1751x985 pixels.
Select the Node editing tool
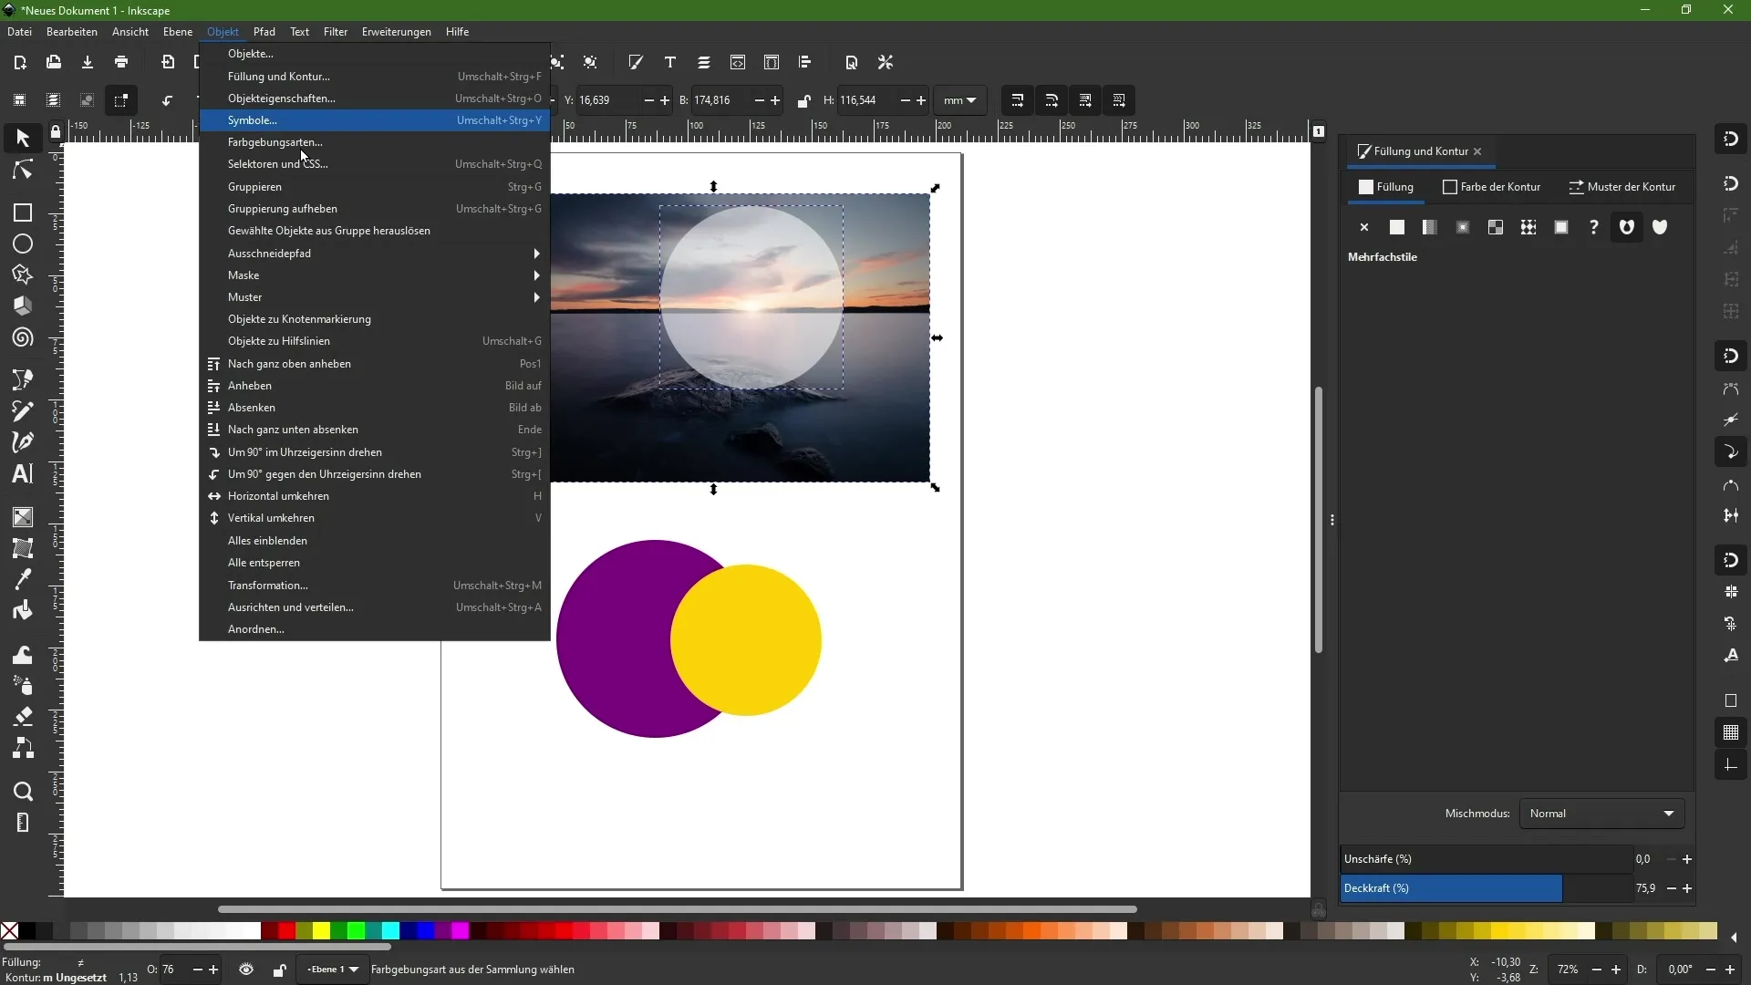[x=23, y=171]
